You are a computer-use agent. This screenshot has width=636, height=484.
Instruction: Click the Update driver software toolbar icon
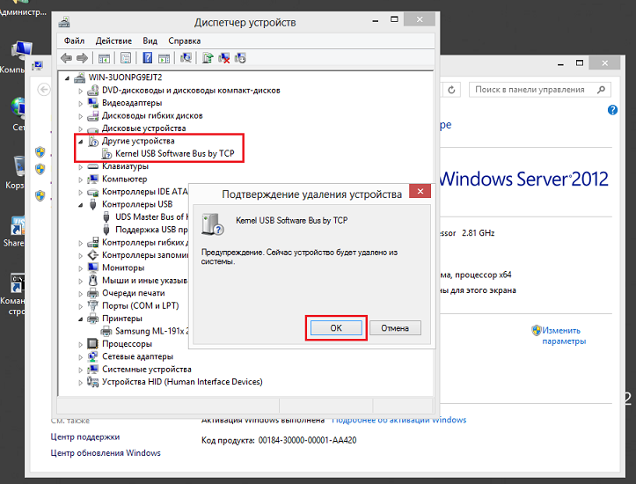point(208,59)
